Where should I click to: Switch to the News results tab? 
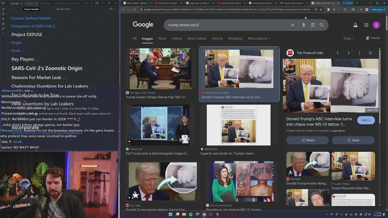click(x=162, y=38)
